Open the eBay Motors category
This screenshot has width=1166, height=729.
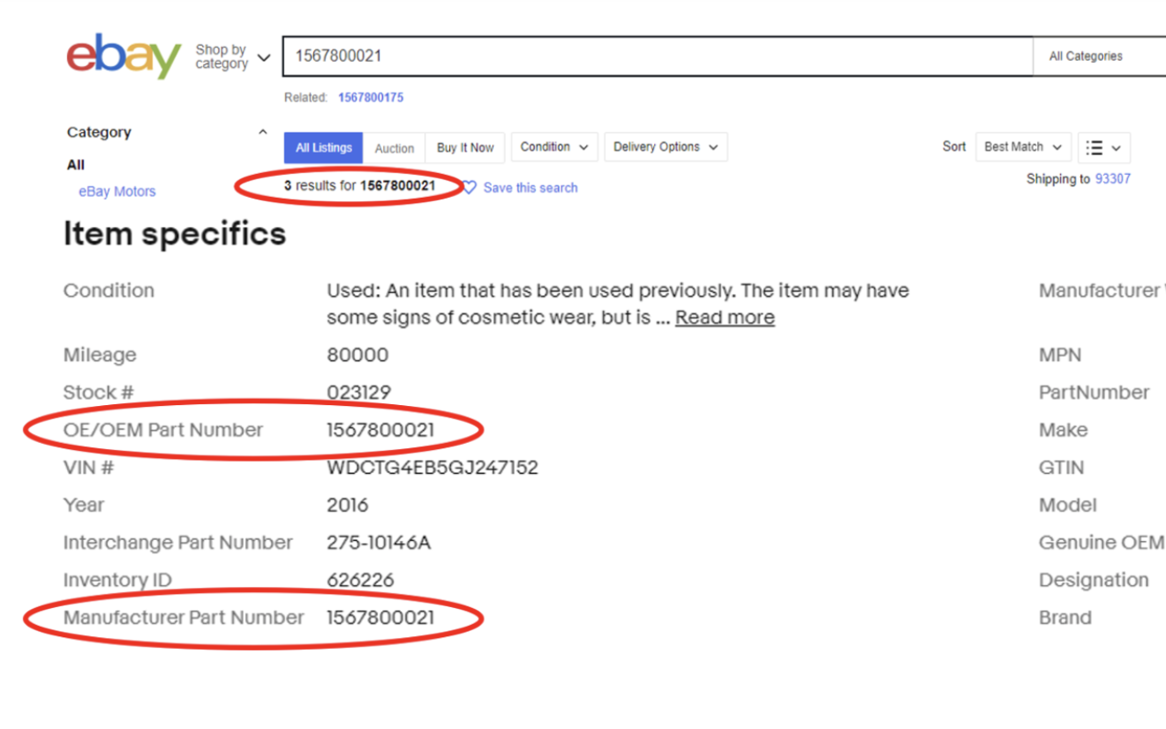pyautogui.click(x=117, y=192)
